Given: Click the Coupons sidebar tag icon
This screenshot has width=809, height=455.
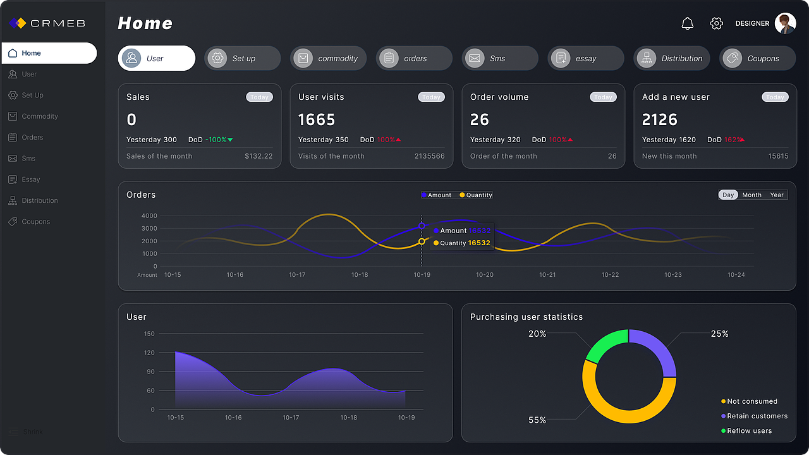Looking at the screenshot, I should (13, 222).
